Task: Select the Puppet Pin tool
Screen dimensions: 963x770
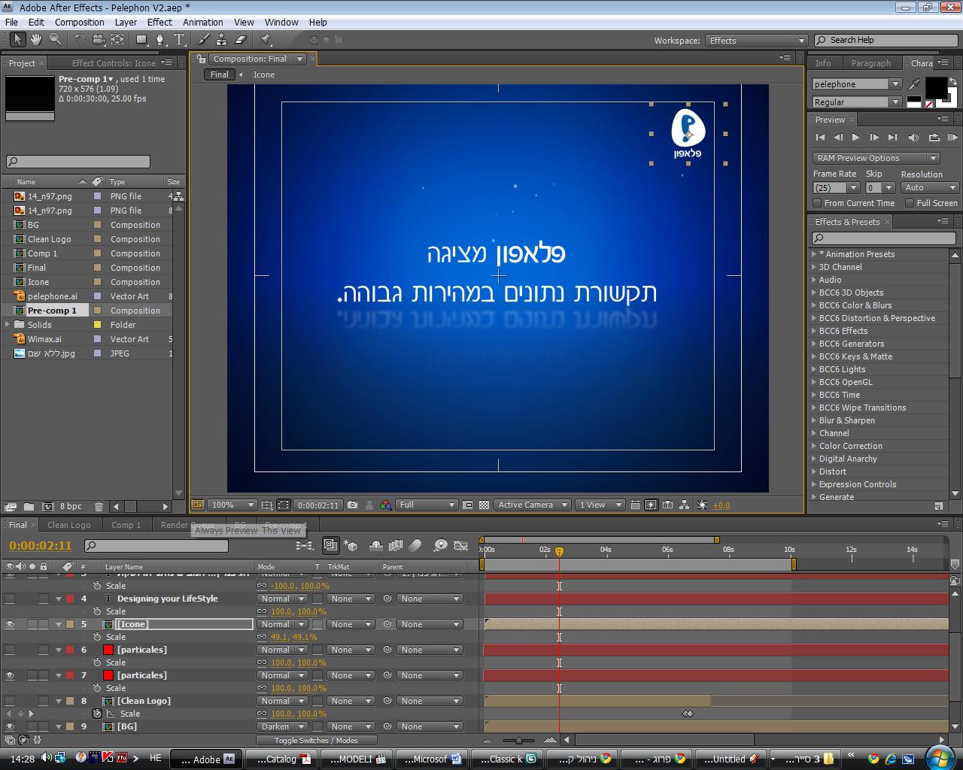Action: (x=266, y=40)
